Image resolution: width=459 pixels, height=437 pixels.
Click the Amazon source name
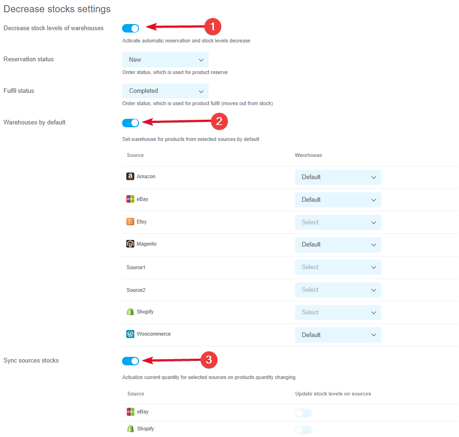146,176
